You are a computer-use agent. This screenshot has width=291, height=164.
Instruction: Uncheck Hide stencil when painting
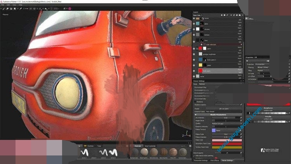click(194, 156)
